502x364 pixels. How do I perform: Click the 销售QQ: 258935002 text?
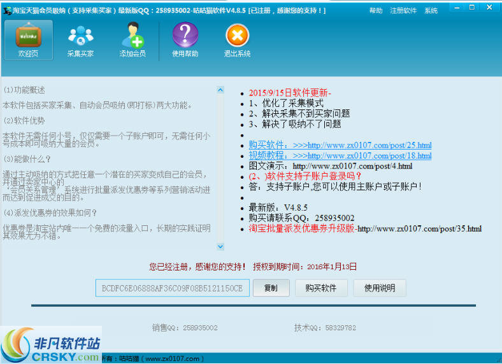pyautogui.click(x=185, y=328)
